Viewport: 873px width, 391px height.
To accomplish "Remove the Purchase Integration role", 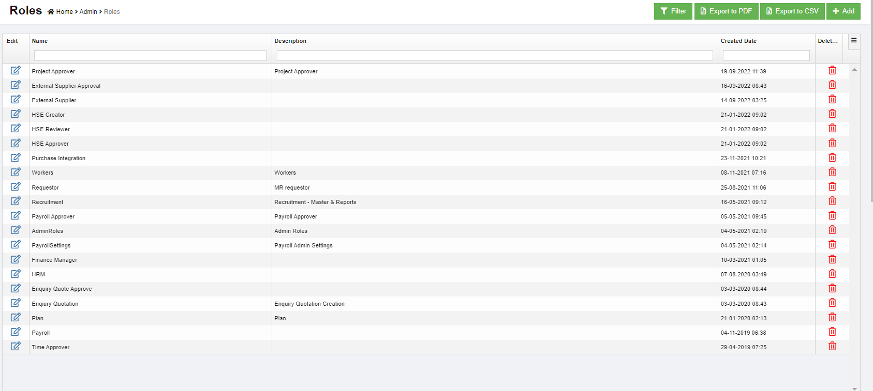I will coord(832,158).
